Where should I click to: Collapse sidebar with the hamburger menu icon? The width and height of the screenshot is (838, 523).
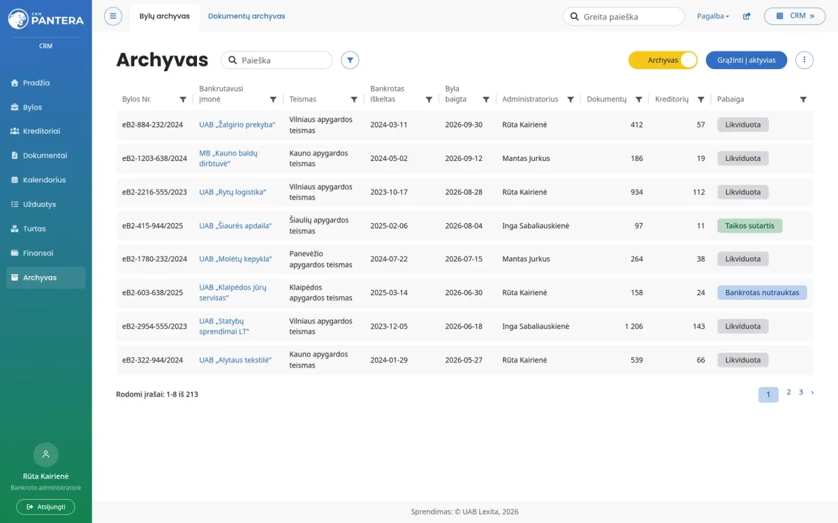click(x=113, y=16)
